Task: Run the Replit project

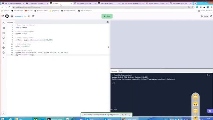Action: [x=107, y=16]
